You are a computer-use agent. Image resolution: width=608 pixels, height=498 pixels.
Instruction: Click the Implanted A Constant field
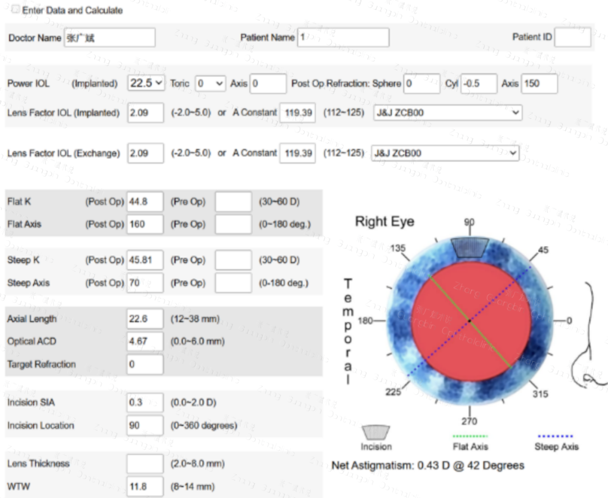pos(297,113)
